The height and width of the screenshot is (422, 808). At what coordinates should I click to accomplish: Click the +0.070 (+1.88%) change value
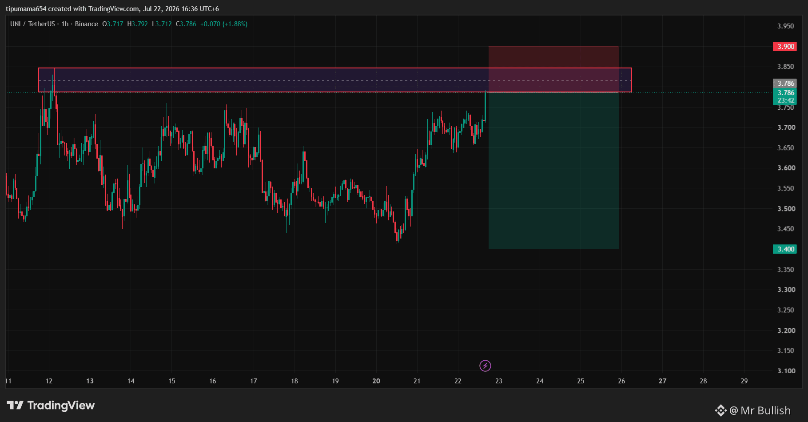(224, 24)
